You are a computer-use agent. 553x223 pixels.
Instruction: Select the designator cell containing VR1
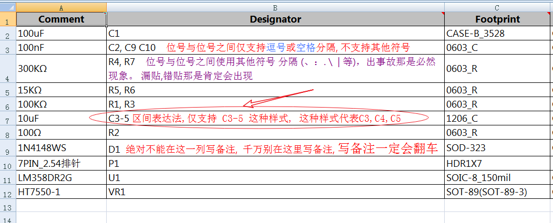275,192
